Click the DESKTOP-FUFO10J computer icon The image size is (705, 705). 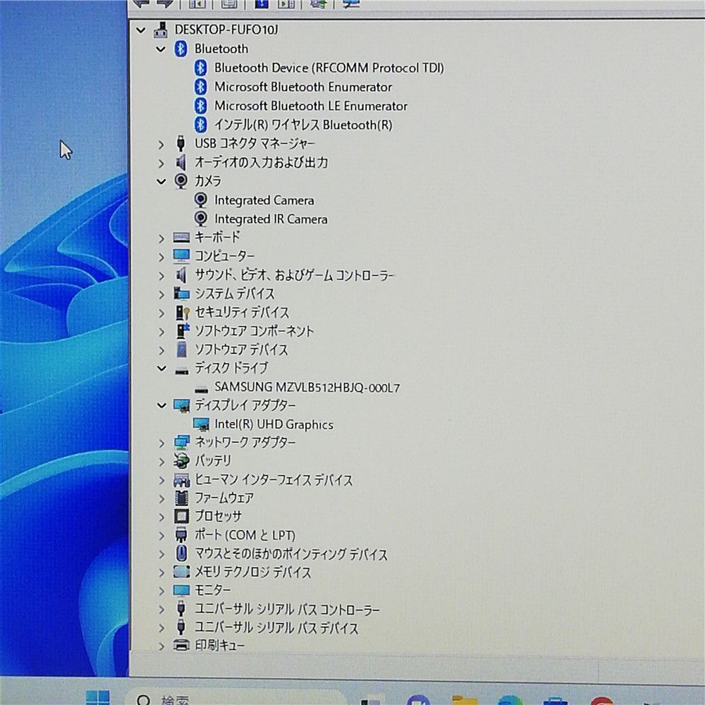161,30
